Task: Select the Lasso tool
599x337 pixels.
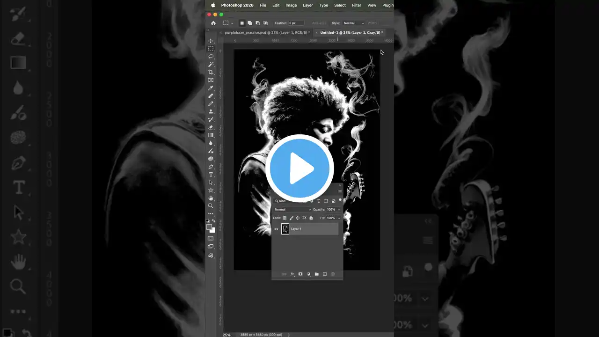Action: 211,57
